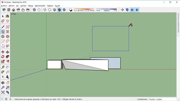Select the Dimension tool
180x101 pixels.
[8, 67]
